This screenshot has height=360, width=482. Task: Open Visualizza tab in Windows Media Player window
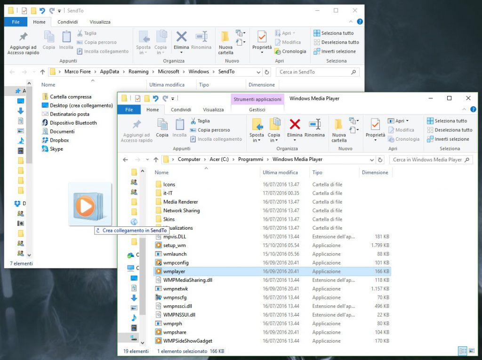coord(213,110)
